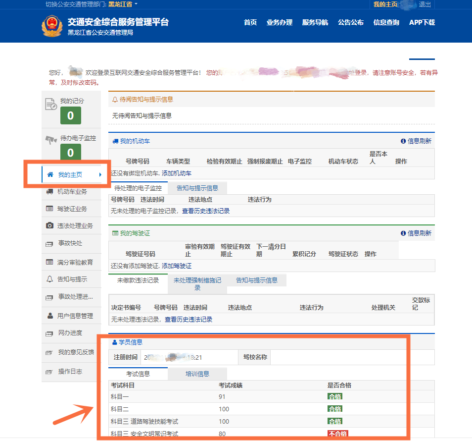Select the 告知与提示信息 tab under 我的机动车
Viewport: 472px width, 441px height.
pyautogui.click(x=197, y=188)
